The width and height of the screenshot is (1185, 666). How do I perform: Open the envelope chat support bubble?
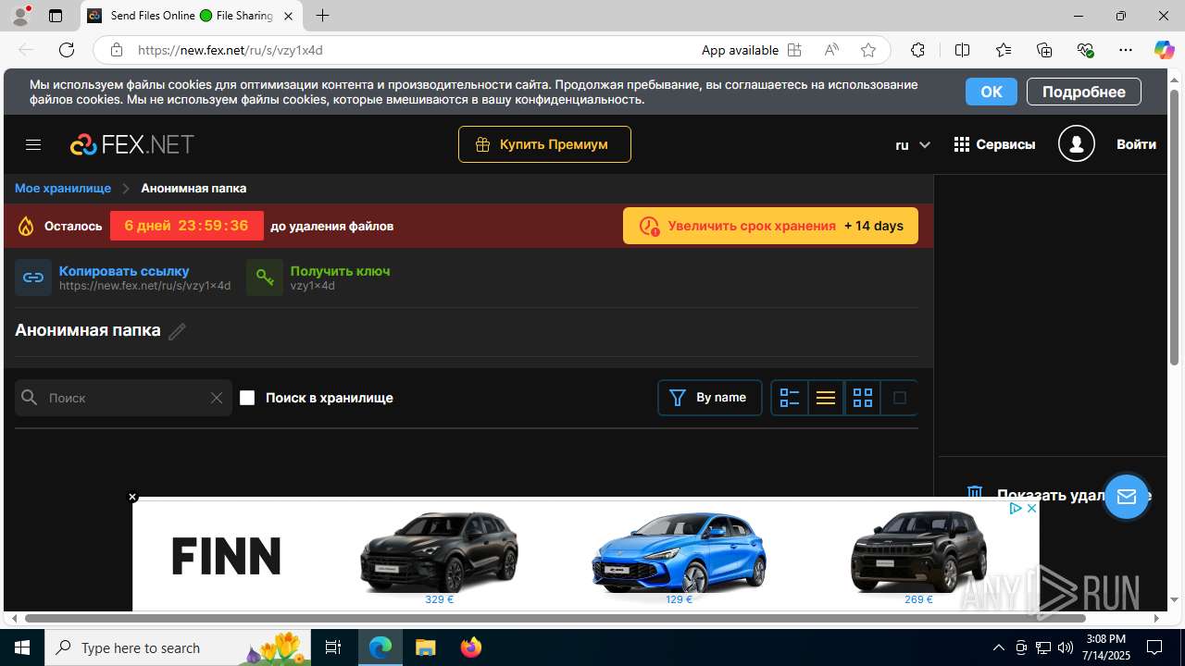1127,497
